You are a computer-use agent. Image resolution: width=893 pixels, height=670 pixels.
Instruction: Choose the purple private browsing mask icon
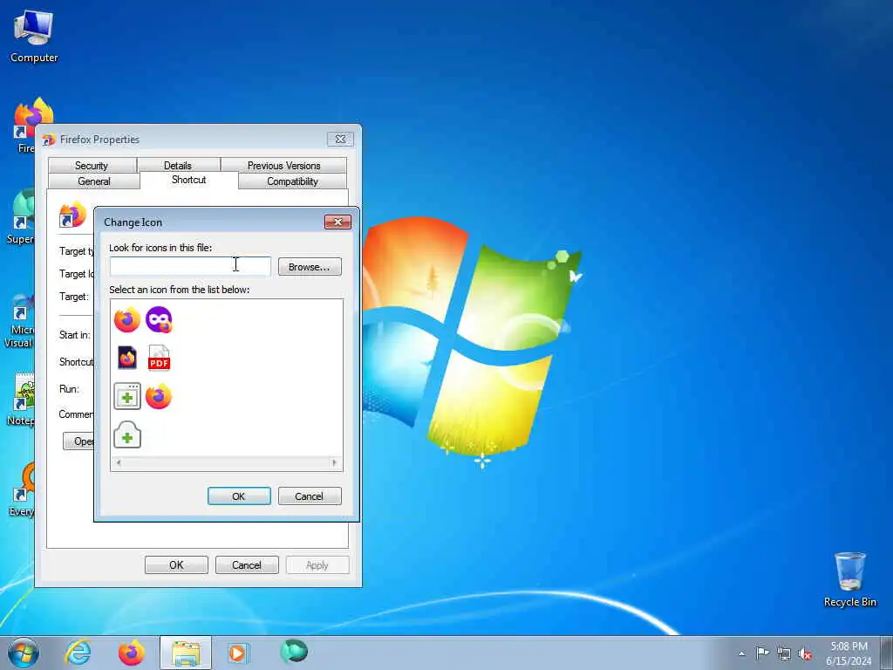[159, 319]
